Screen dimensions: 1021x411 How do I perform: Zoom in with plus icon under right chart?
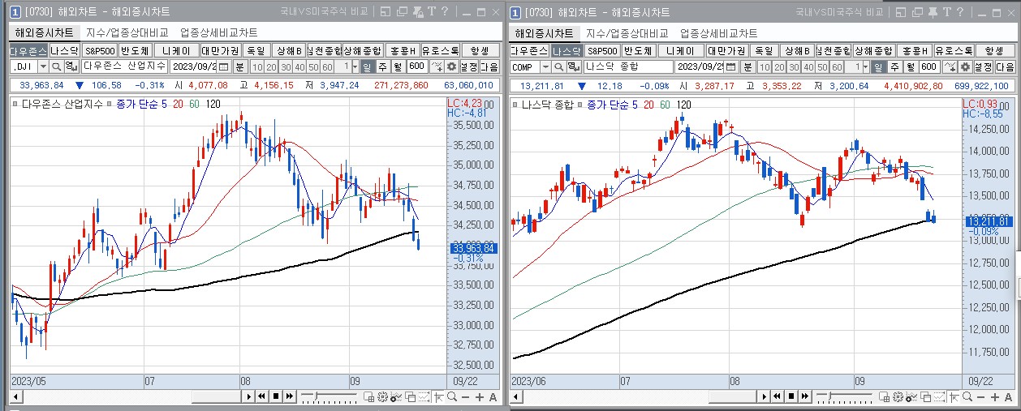pos(995,396)
